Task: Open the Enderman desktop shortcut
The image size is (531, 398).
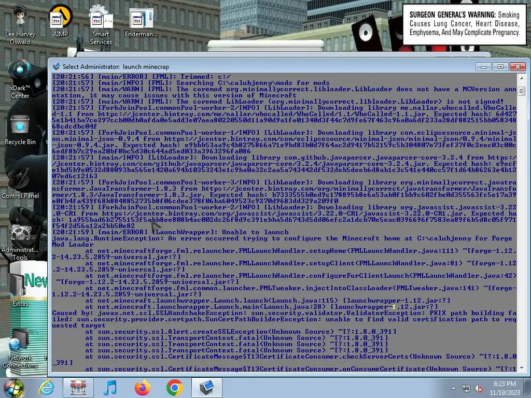Action: click(141, 23)
